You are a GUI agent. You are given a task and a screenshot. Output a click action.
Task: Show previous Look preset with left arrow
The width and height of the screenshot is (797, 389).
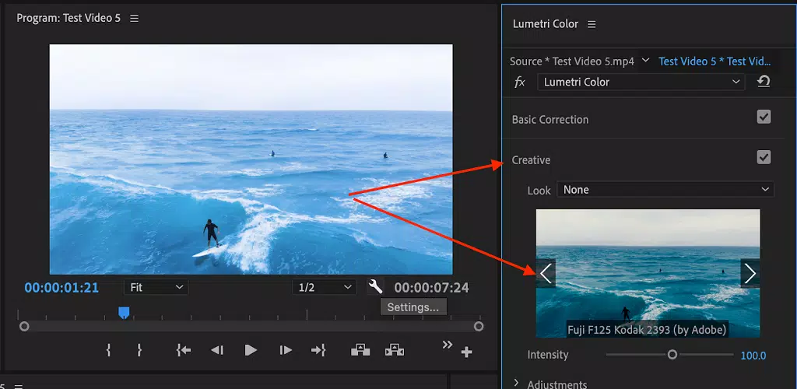coord(546,274)
